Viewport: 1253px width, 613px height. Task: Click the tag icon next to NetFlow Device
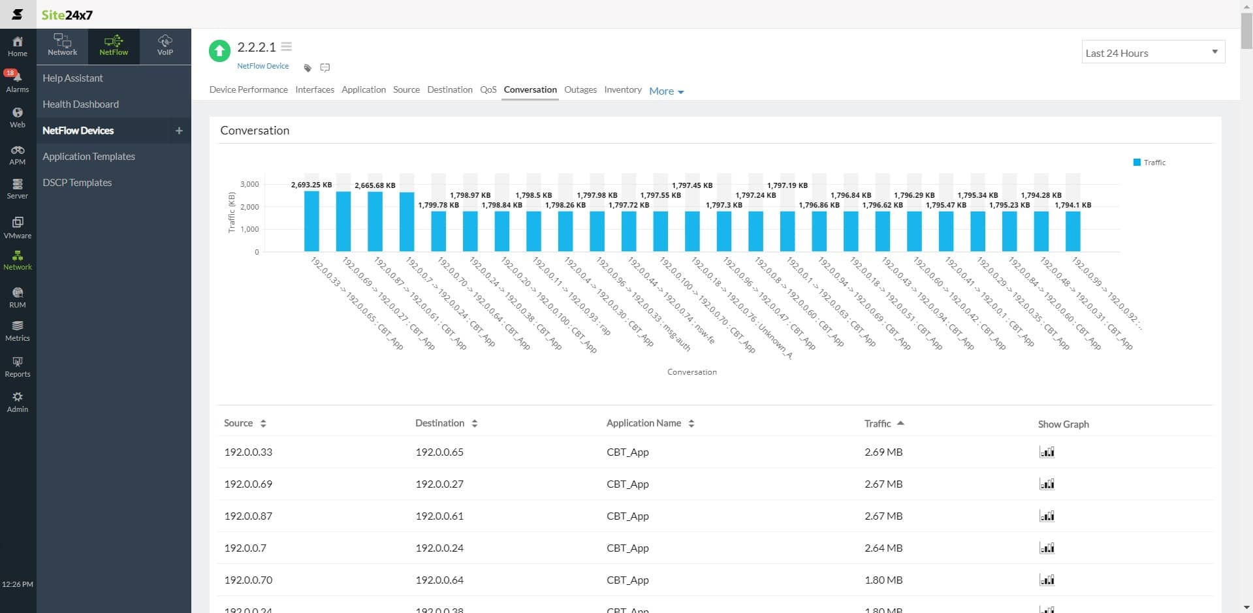tap(307, 67)
